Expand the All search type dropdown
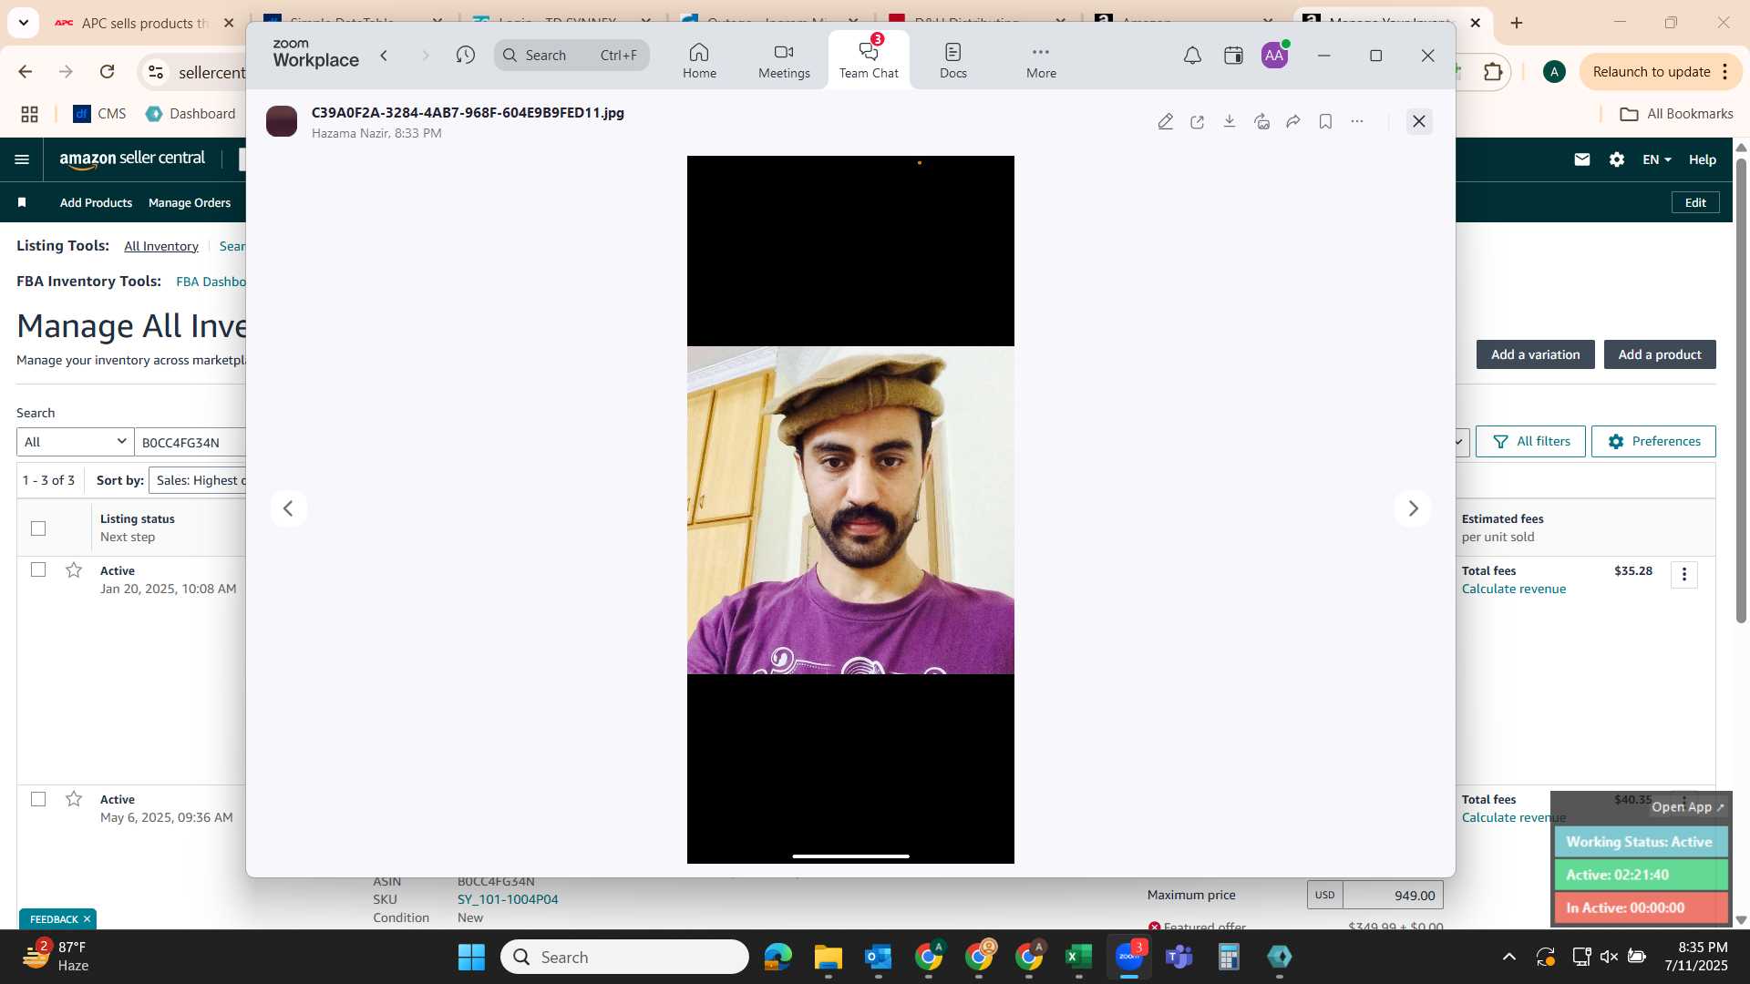1750x984 pixels. 75,442
